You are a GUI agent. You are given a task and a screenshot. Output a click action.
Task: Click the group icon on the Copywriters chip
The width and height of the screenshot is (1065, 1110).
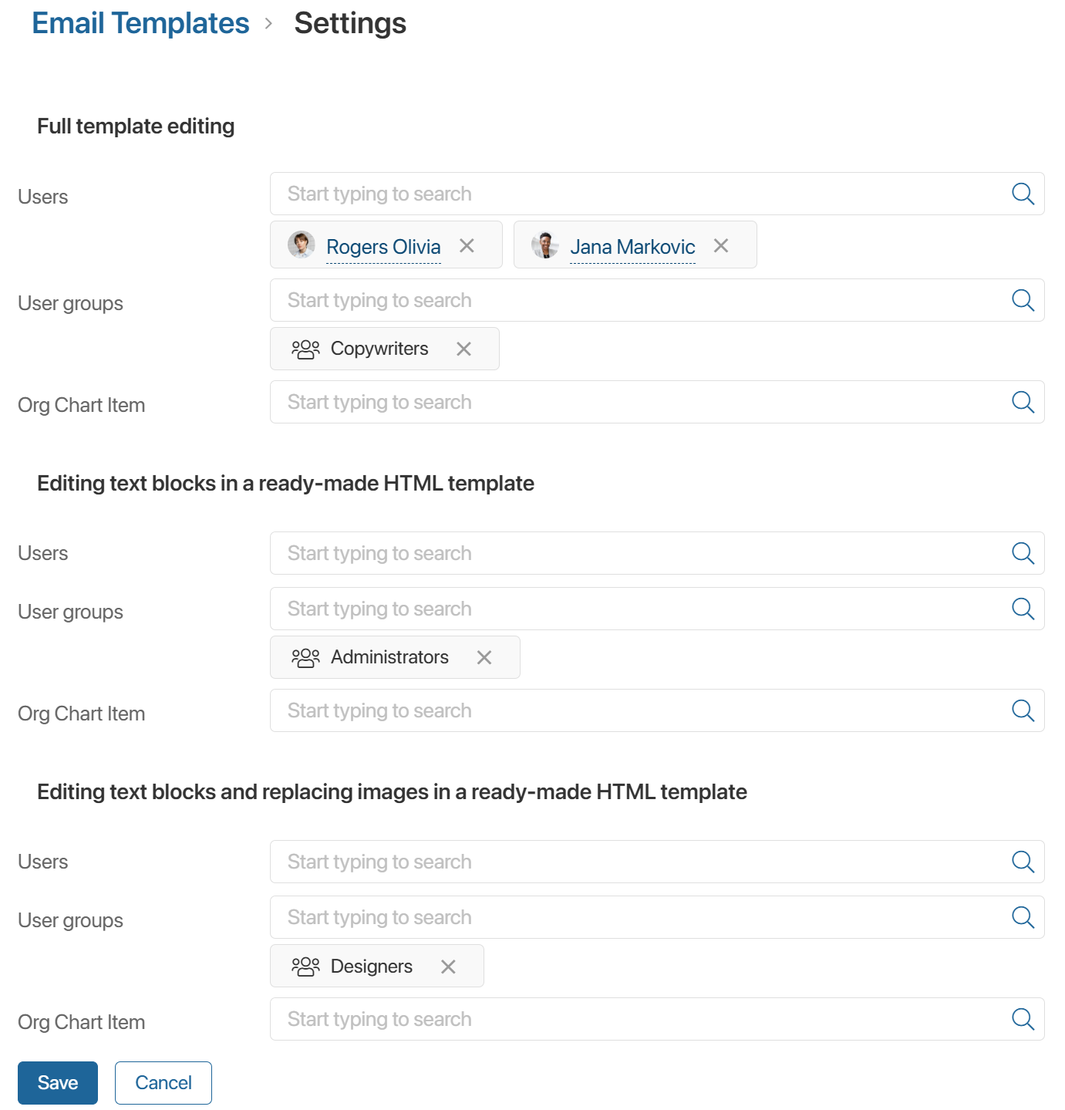pyautogui.click(x=305, y=349)
